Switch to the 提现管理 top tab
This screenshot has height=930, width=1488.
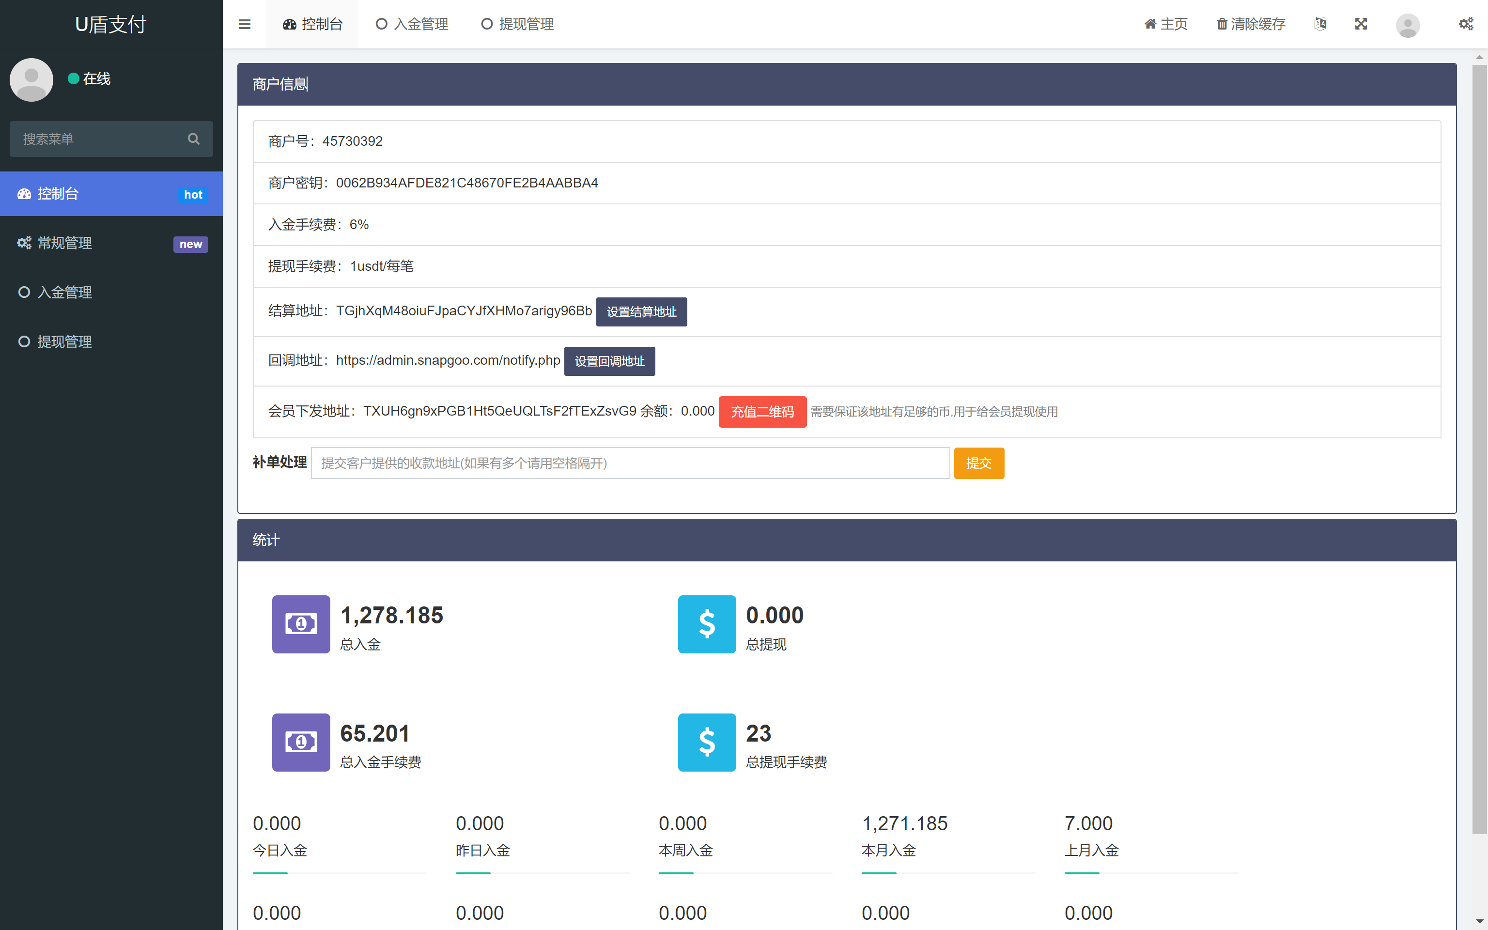pyautogui.click(x=518, y=24)
